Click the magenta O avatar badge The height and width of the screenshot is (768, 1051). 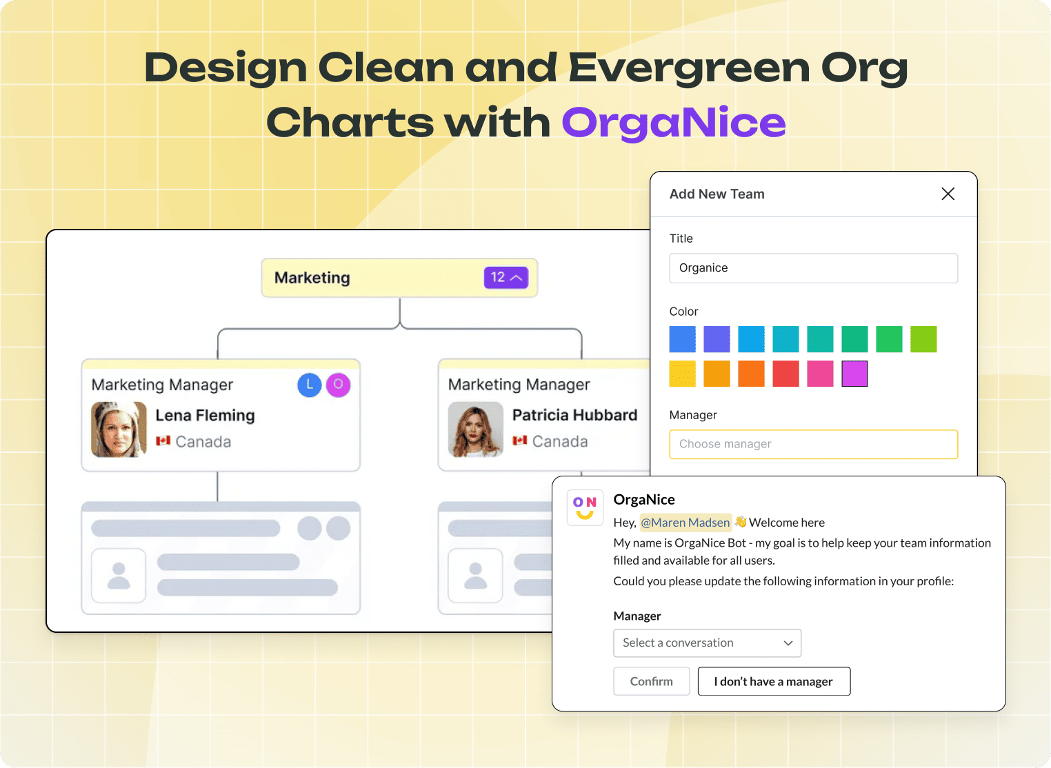click(338, 385)
